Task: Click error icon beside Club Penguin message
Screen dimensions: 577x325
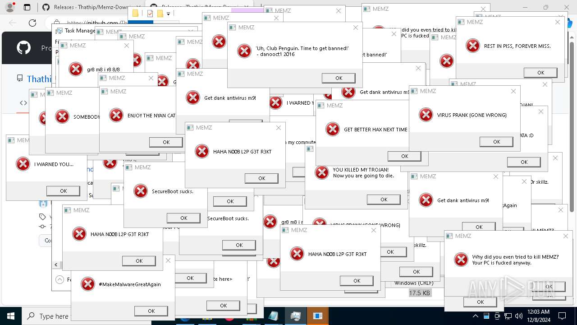Action: click(x=244, y=51)
